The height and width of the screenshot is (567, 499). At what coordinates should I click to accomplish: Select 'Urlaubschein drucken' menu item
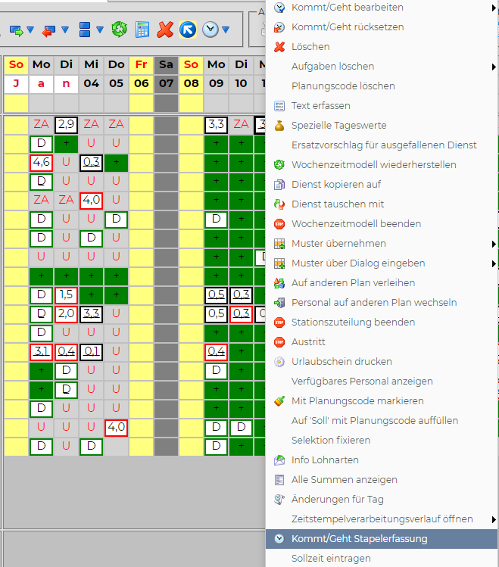pos(342,362)
